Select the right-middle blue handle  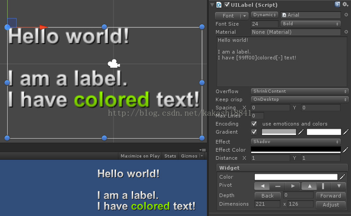point(202,83)
